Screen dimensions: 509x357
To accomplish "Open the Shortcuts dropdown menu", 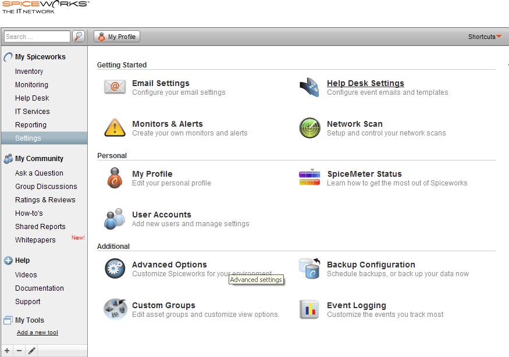I will (485, 37).
